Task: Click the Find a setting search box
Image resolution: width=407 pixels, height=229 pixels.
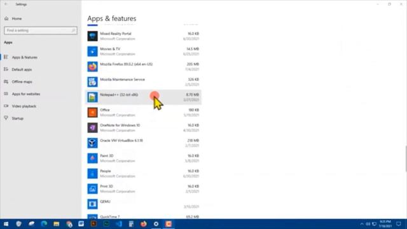Action: click(41, 31)
